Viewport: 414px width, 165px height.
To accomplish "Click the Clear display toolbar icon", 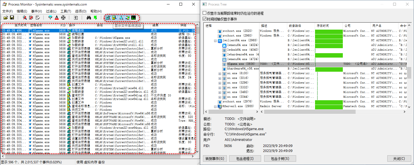I will pyautogui.click(x=38, y=18).
